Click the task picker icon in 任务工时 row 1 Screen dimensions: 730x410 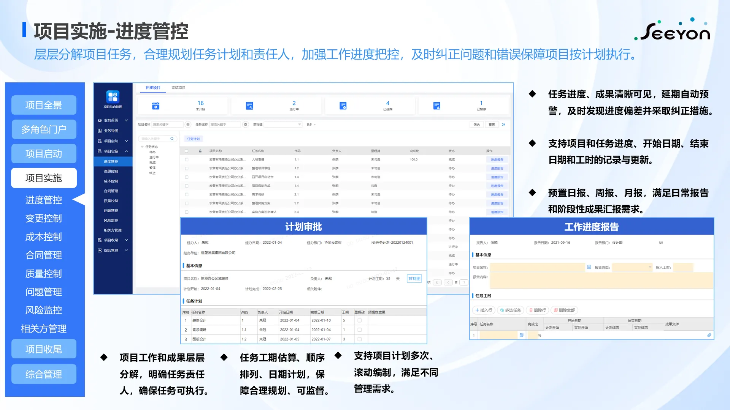pyautogui.click(x=521, y=335)
